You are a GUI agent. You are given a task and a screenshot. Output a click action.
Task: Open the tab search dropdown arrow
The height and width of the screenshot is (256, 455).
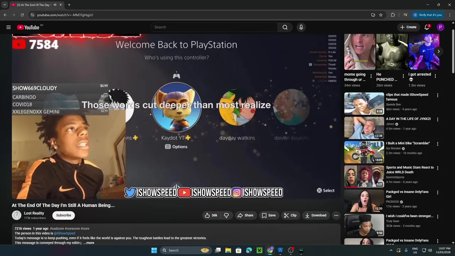click(5, 5)
